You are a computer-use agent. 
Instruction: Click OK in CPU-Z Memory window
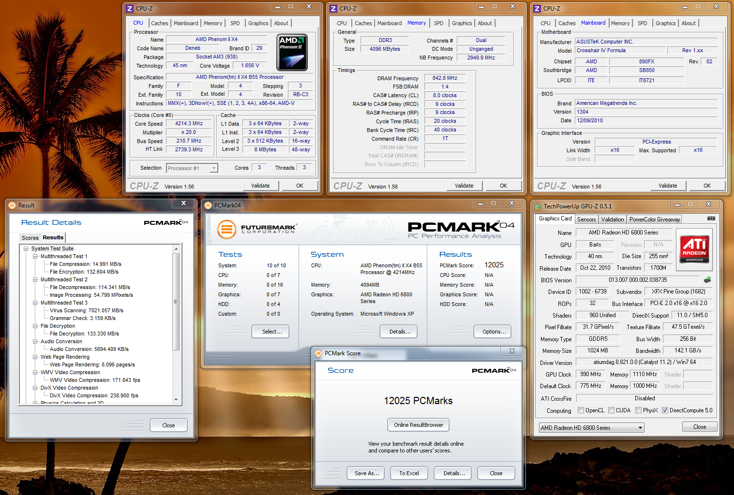pos(504,186)
